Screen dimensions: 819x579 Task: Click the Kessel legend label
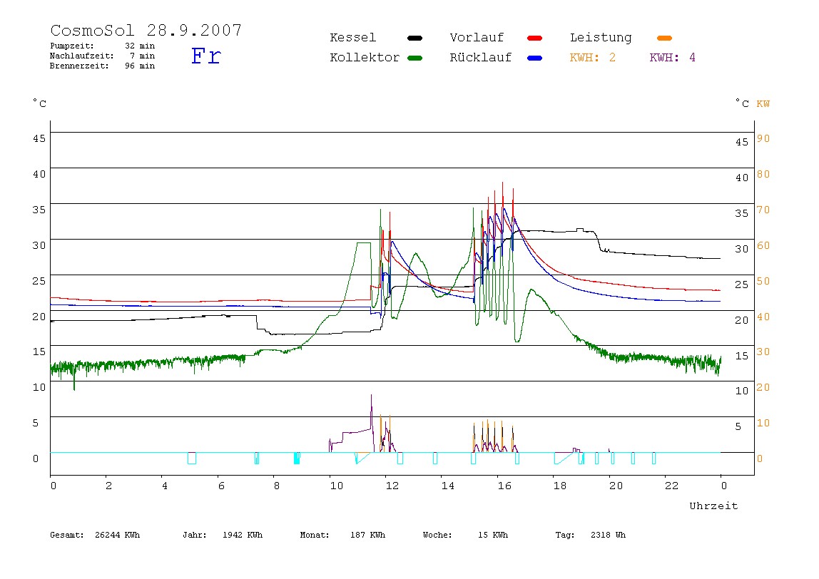tap(352, 38)
